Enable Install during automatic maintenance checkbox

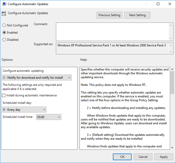[x=4, y=95]
